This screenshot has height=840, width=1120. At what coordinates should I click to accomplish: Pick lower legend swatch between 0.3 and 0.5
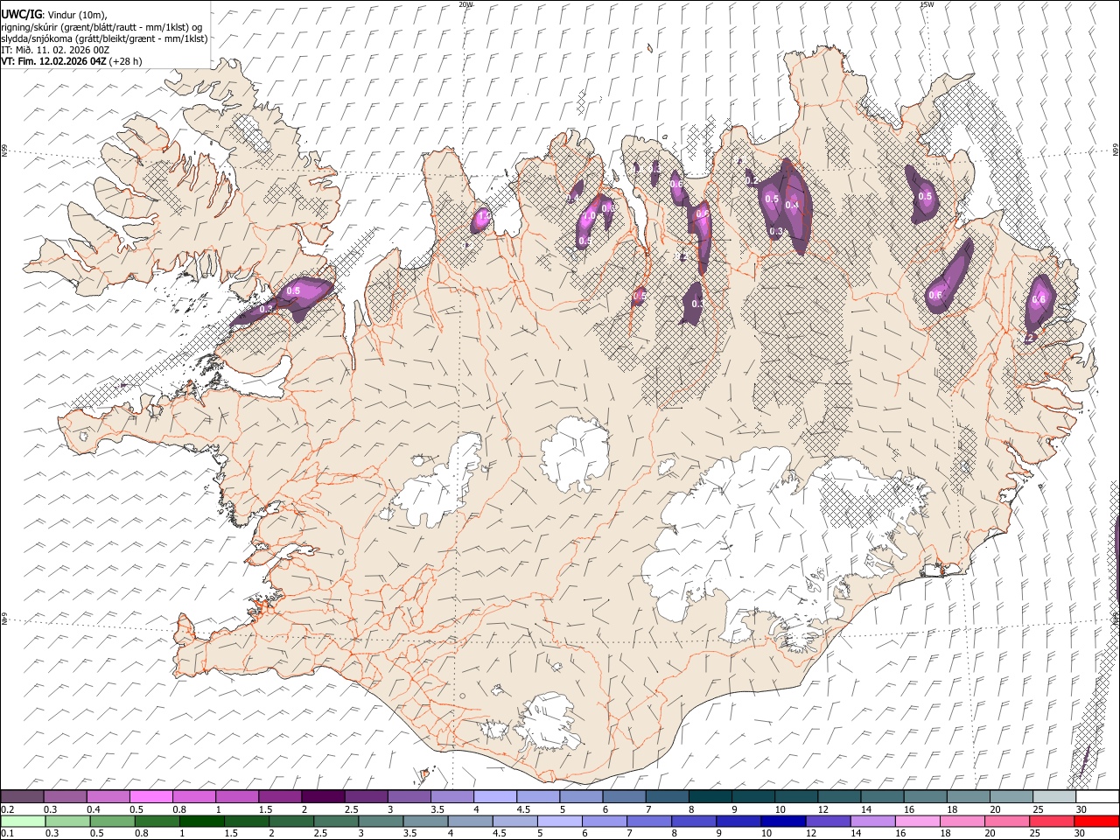68,821
